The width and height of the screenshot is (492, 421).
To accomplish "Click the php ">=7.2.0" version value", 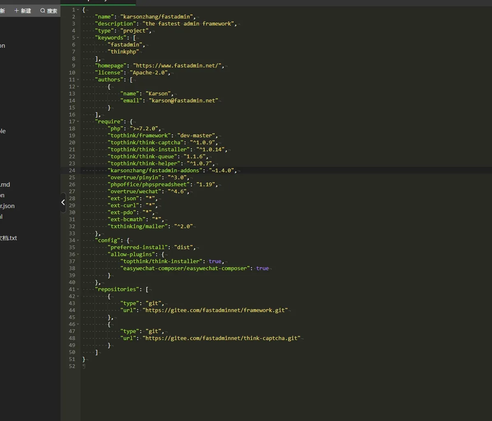I will click(144, 128).
